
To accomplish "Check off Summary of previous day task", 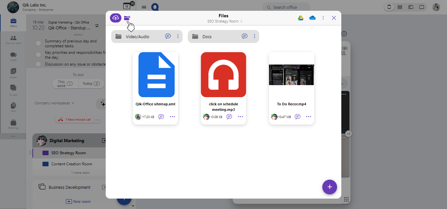I will click(38, 43).
